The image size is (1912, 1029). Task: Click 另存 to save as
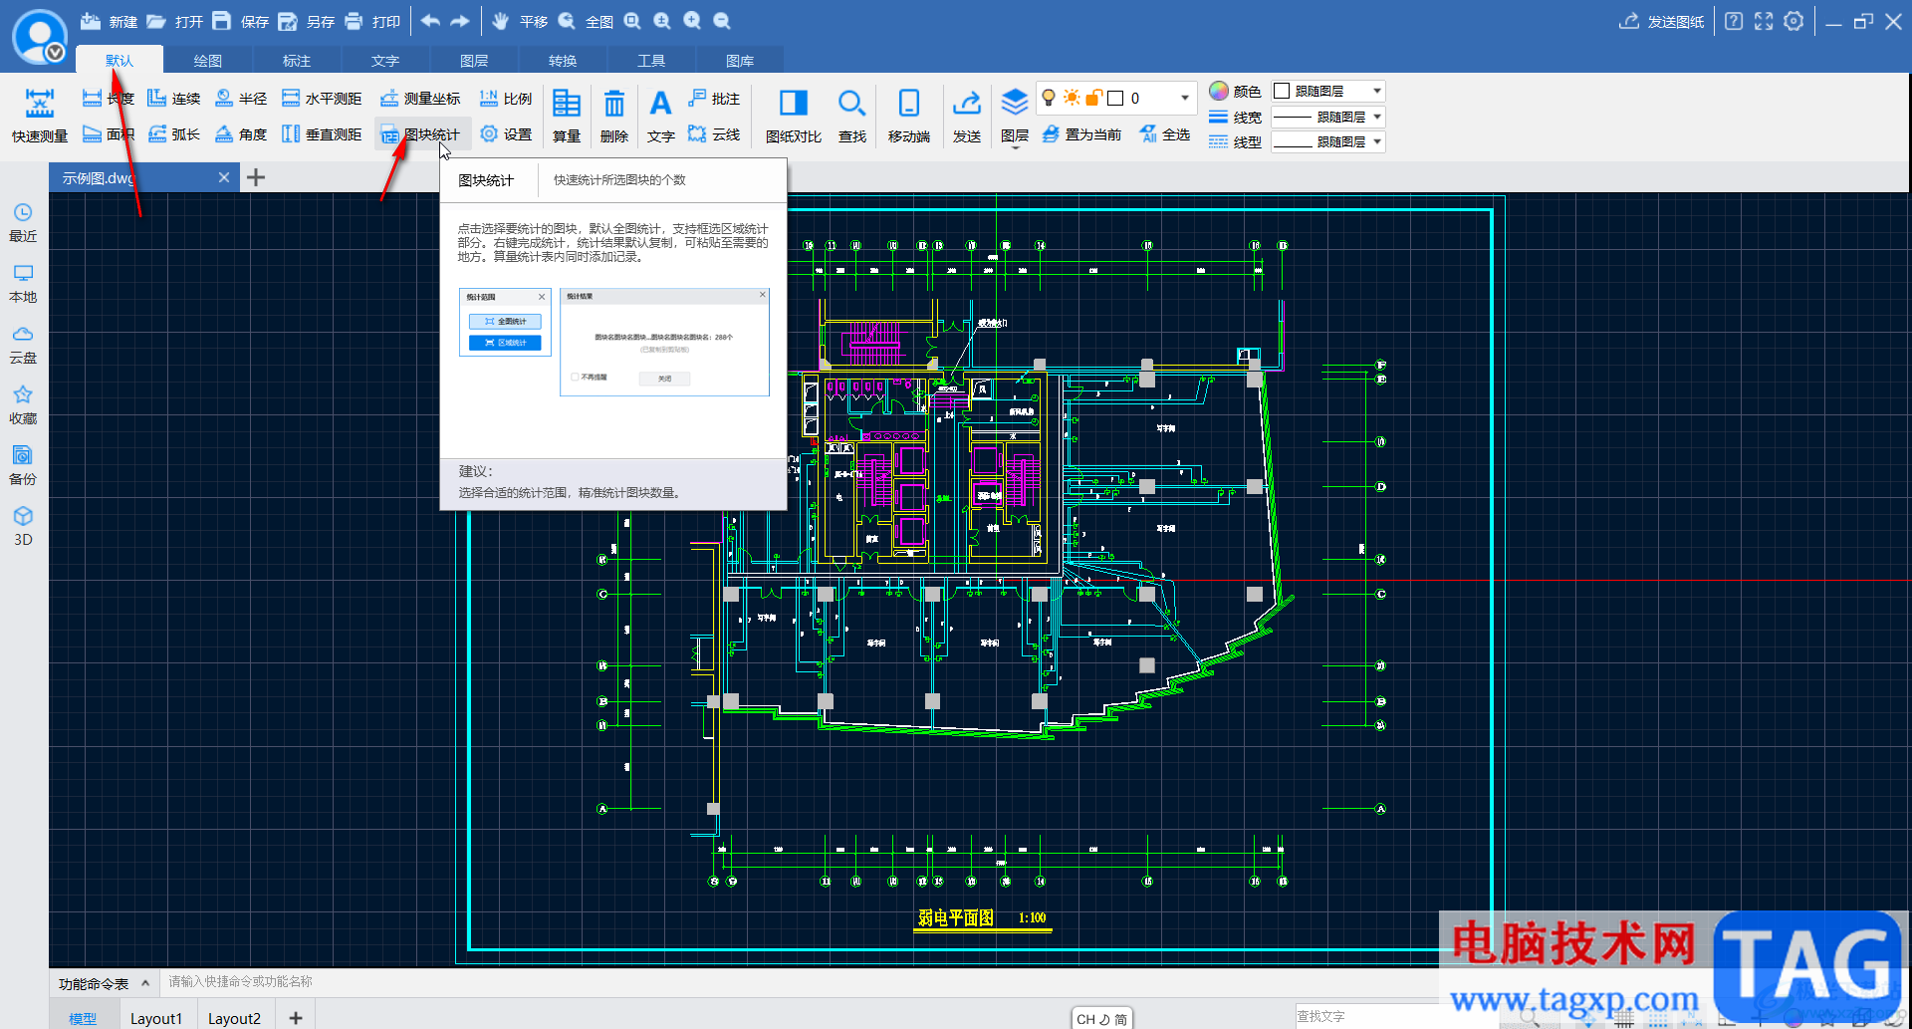(306, 21)
